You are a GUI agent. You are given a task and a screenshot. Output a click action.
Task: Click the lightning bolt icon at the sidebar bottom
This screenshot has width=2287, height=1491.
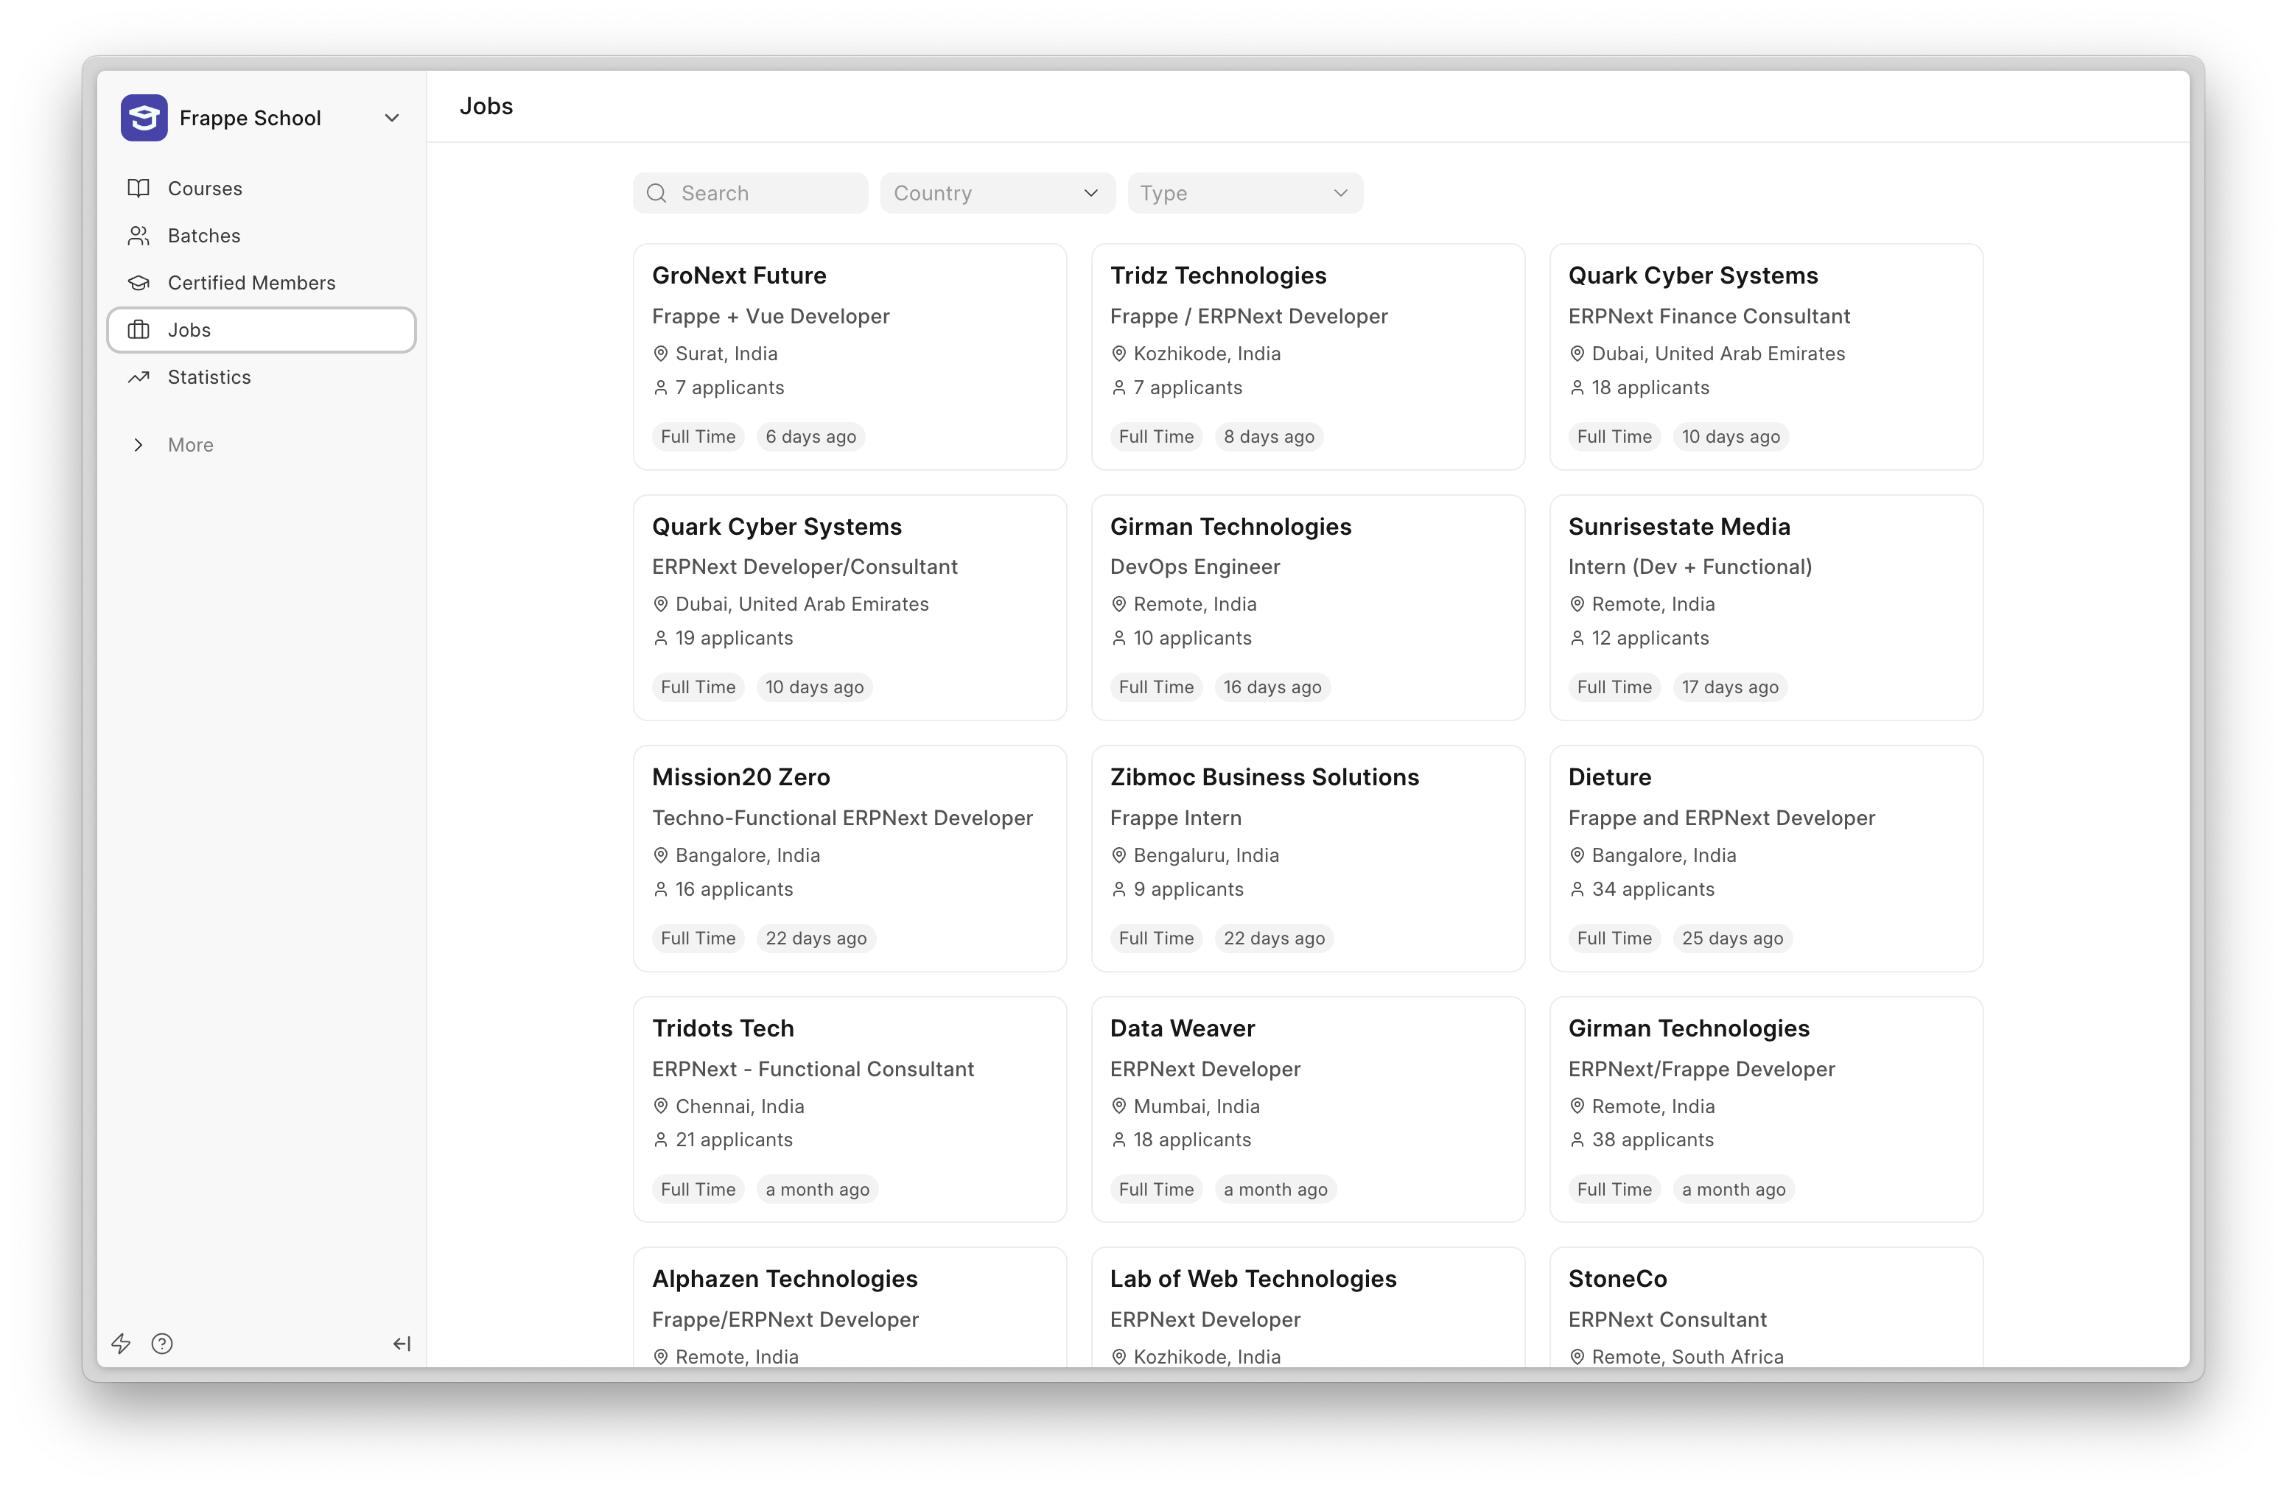point(121,1343)
